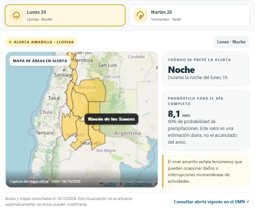The width and height of the screenshot is (255, 213).
Task: Select the Lunes 19 Lluvias tab
Action: tap(65, 15)
